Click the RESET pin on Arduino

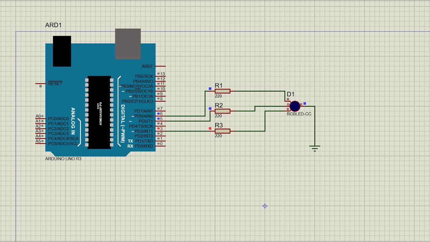tap(40, 84)
